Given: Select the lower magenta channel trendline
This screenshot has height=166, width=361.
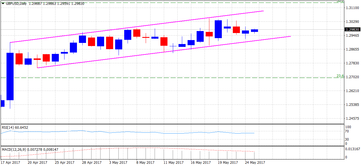Looking at the screenshot, I should click(x=164, y=52).
